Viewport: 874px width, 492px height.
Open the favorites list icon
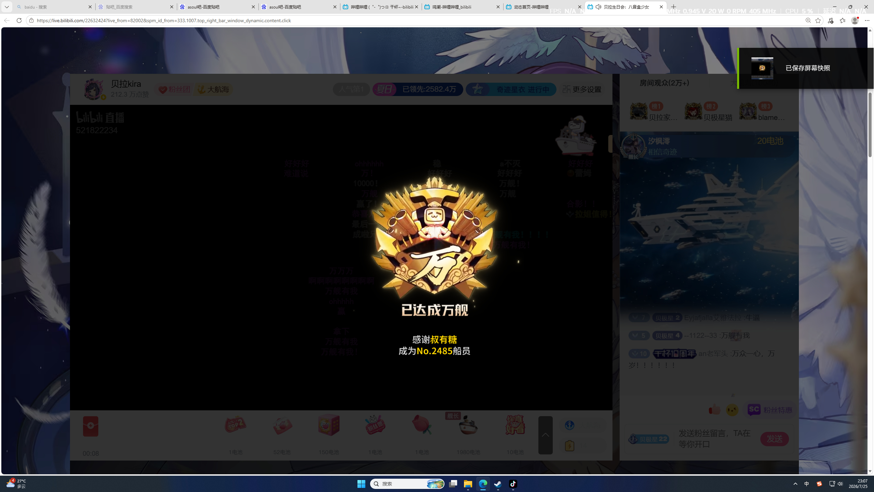tap(843, 20)
